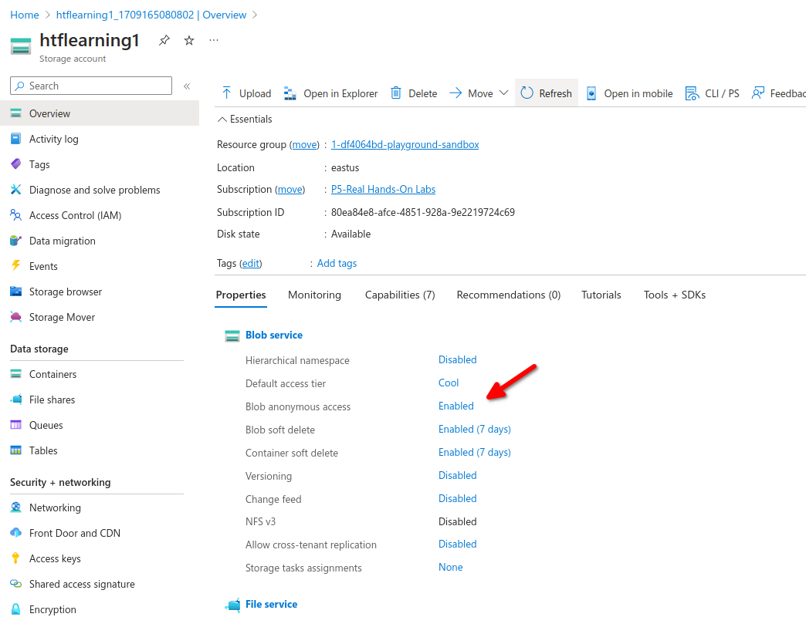Mark storage account as favorite with star
The width and height of the screenshot is (806, 617).
189,41
